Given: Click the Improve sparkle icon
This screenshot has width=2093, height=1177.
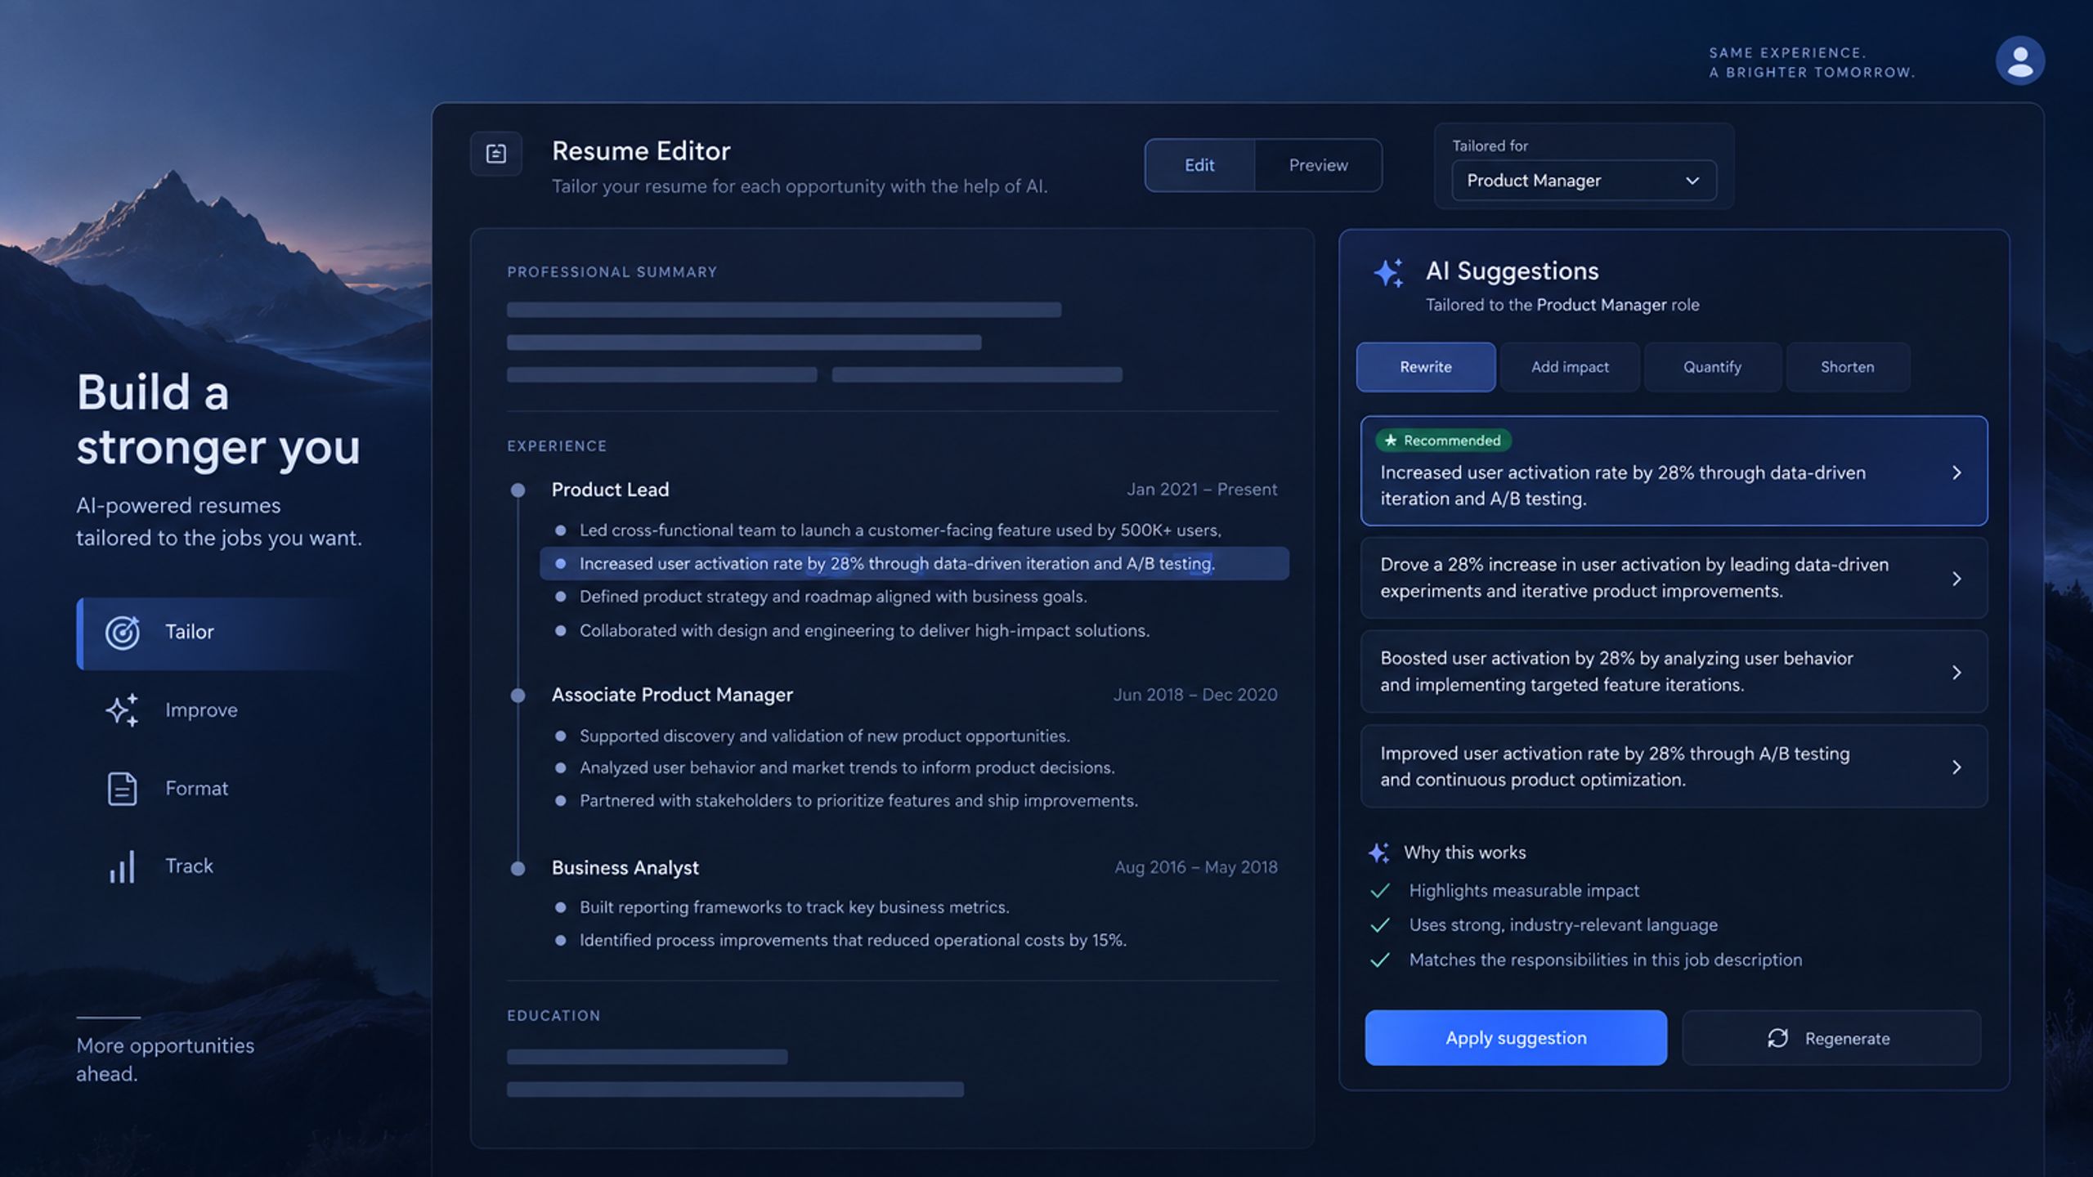Looking at the screenshot, I should pyautogui.click(x=123, y=710).
